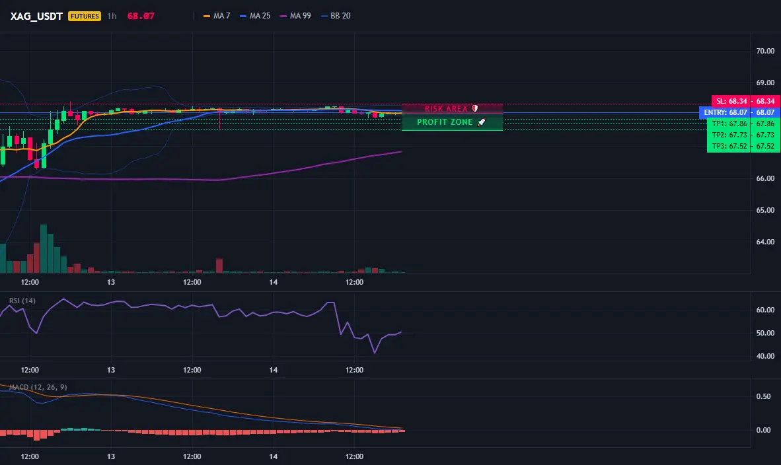Toggle the MA 7 legend item

pyautogui.click(x=217, y=16)
